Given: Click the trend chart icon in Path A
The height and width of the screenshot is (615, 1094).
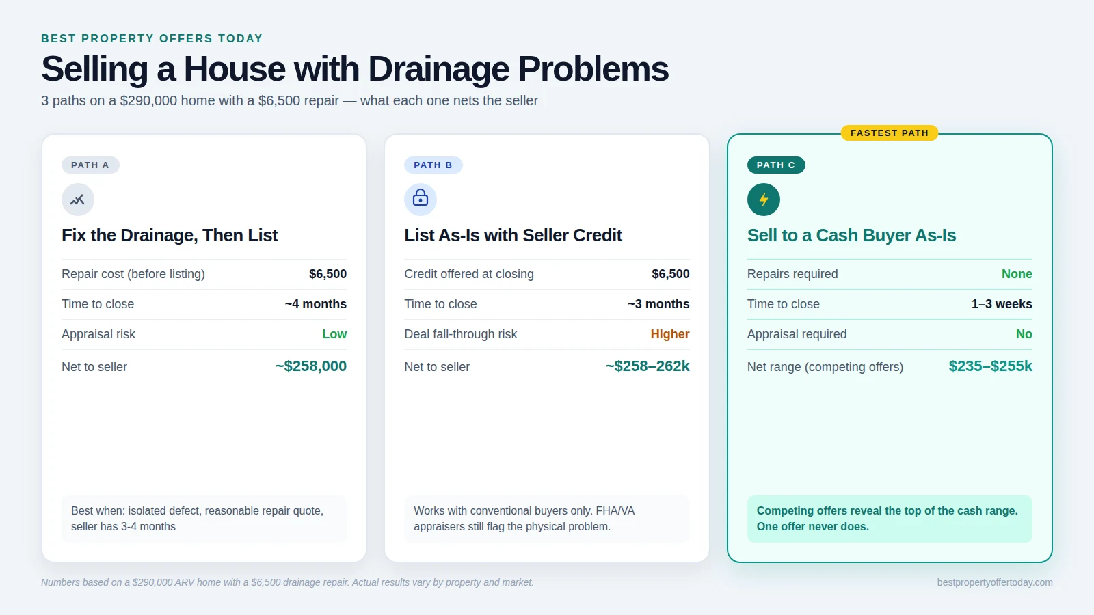Looking at the screenshot, I should click(78, 200).
